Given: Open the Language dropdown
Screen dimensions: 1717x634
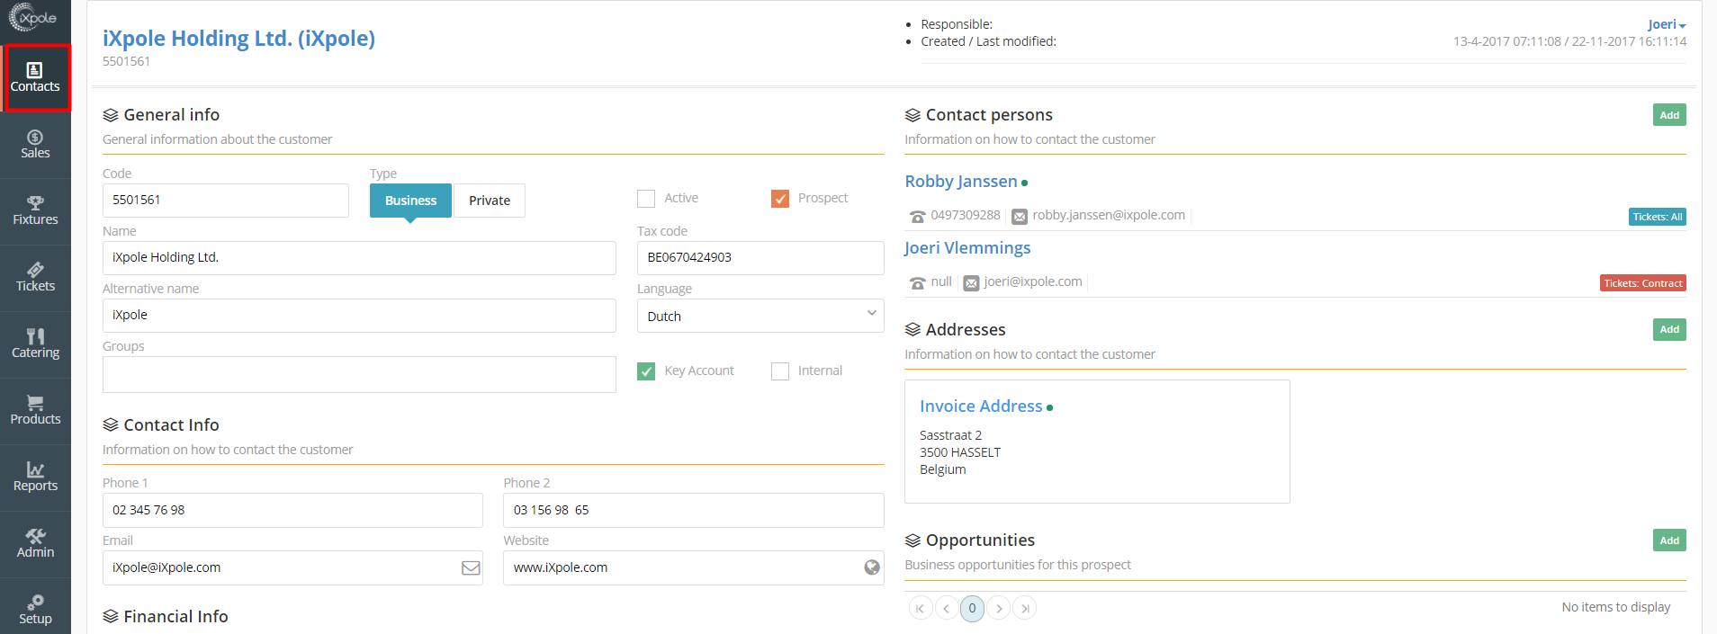Looking at the screenshot, I should tap(760, 316).
